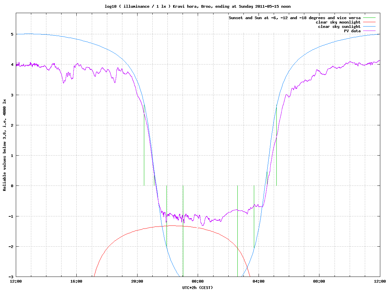Select legend entry 'PV data'
Image resolution: width=387 pixels, height=290 pixels.
[352, 31]
